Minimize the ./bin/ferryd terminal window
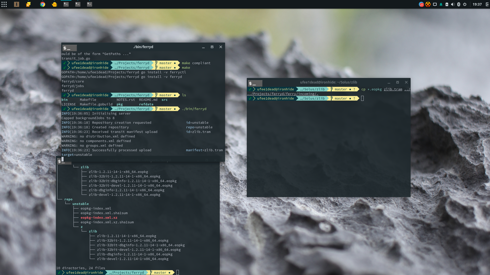490x275 pixels. tap(203, 47)
